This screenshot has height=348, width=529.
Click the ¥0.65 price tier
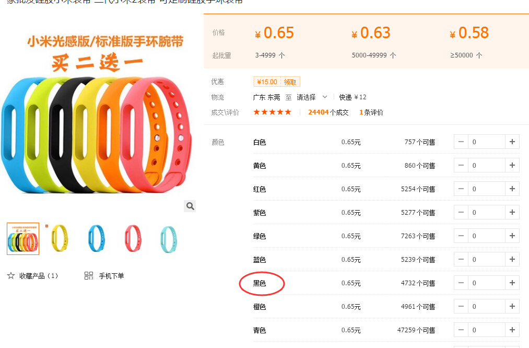274,33
